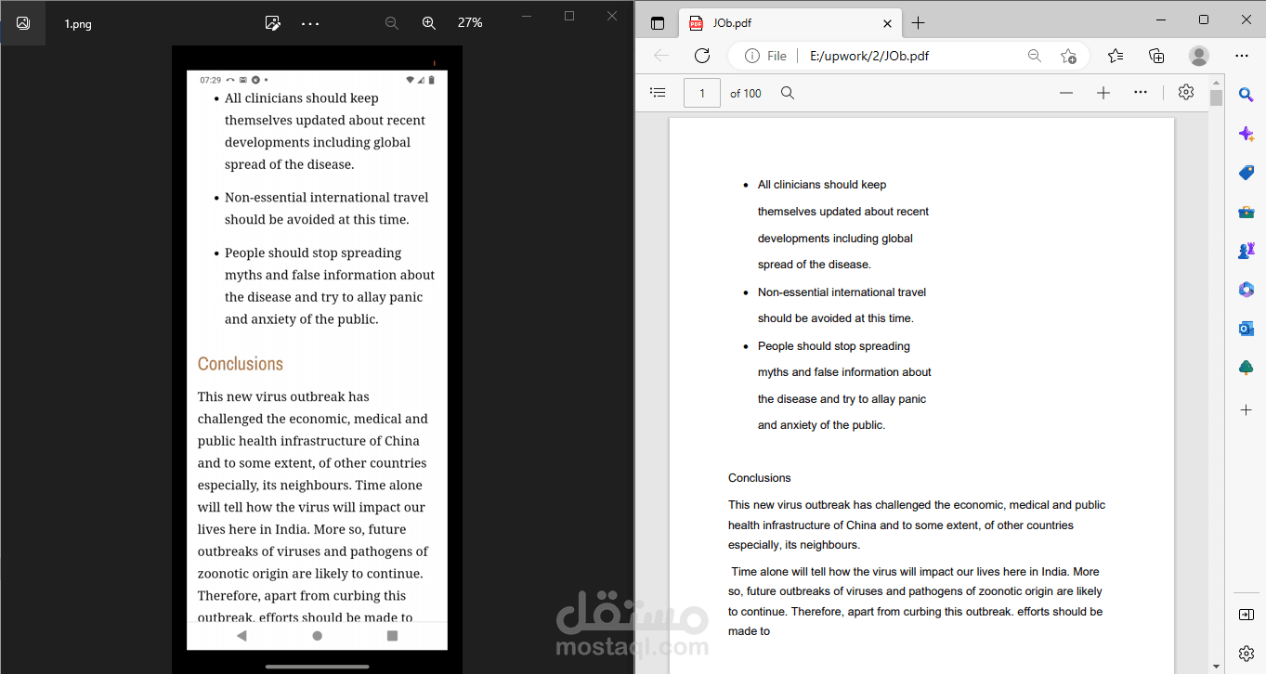Select the 1.png file name in Photos
1266x674 pixels.
point(78,24)
